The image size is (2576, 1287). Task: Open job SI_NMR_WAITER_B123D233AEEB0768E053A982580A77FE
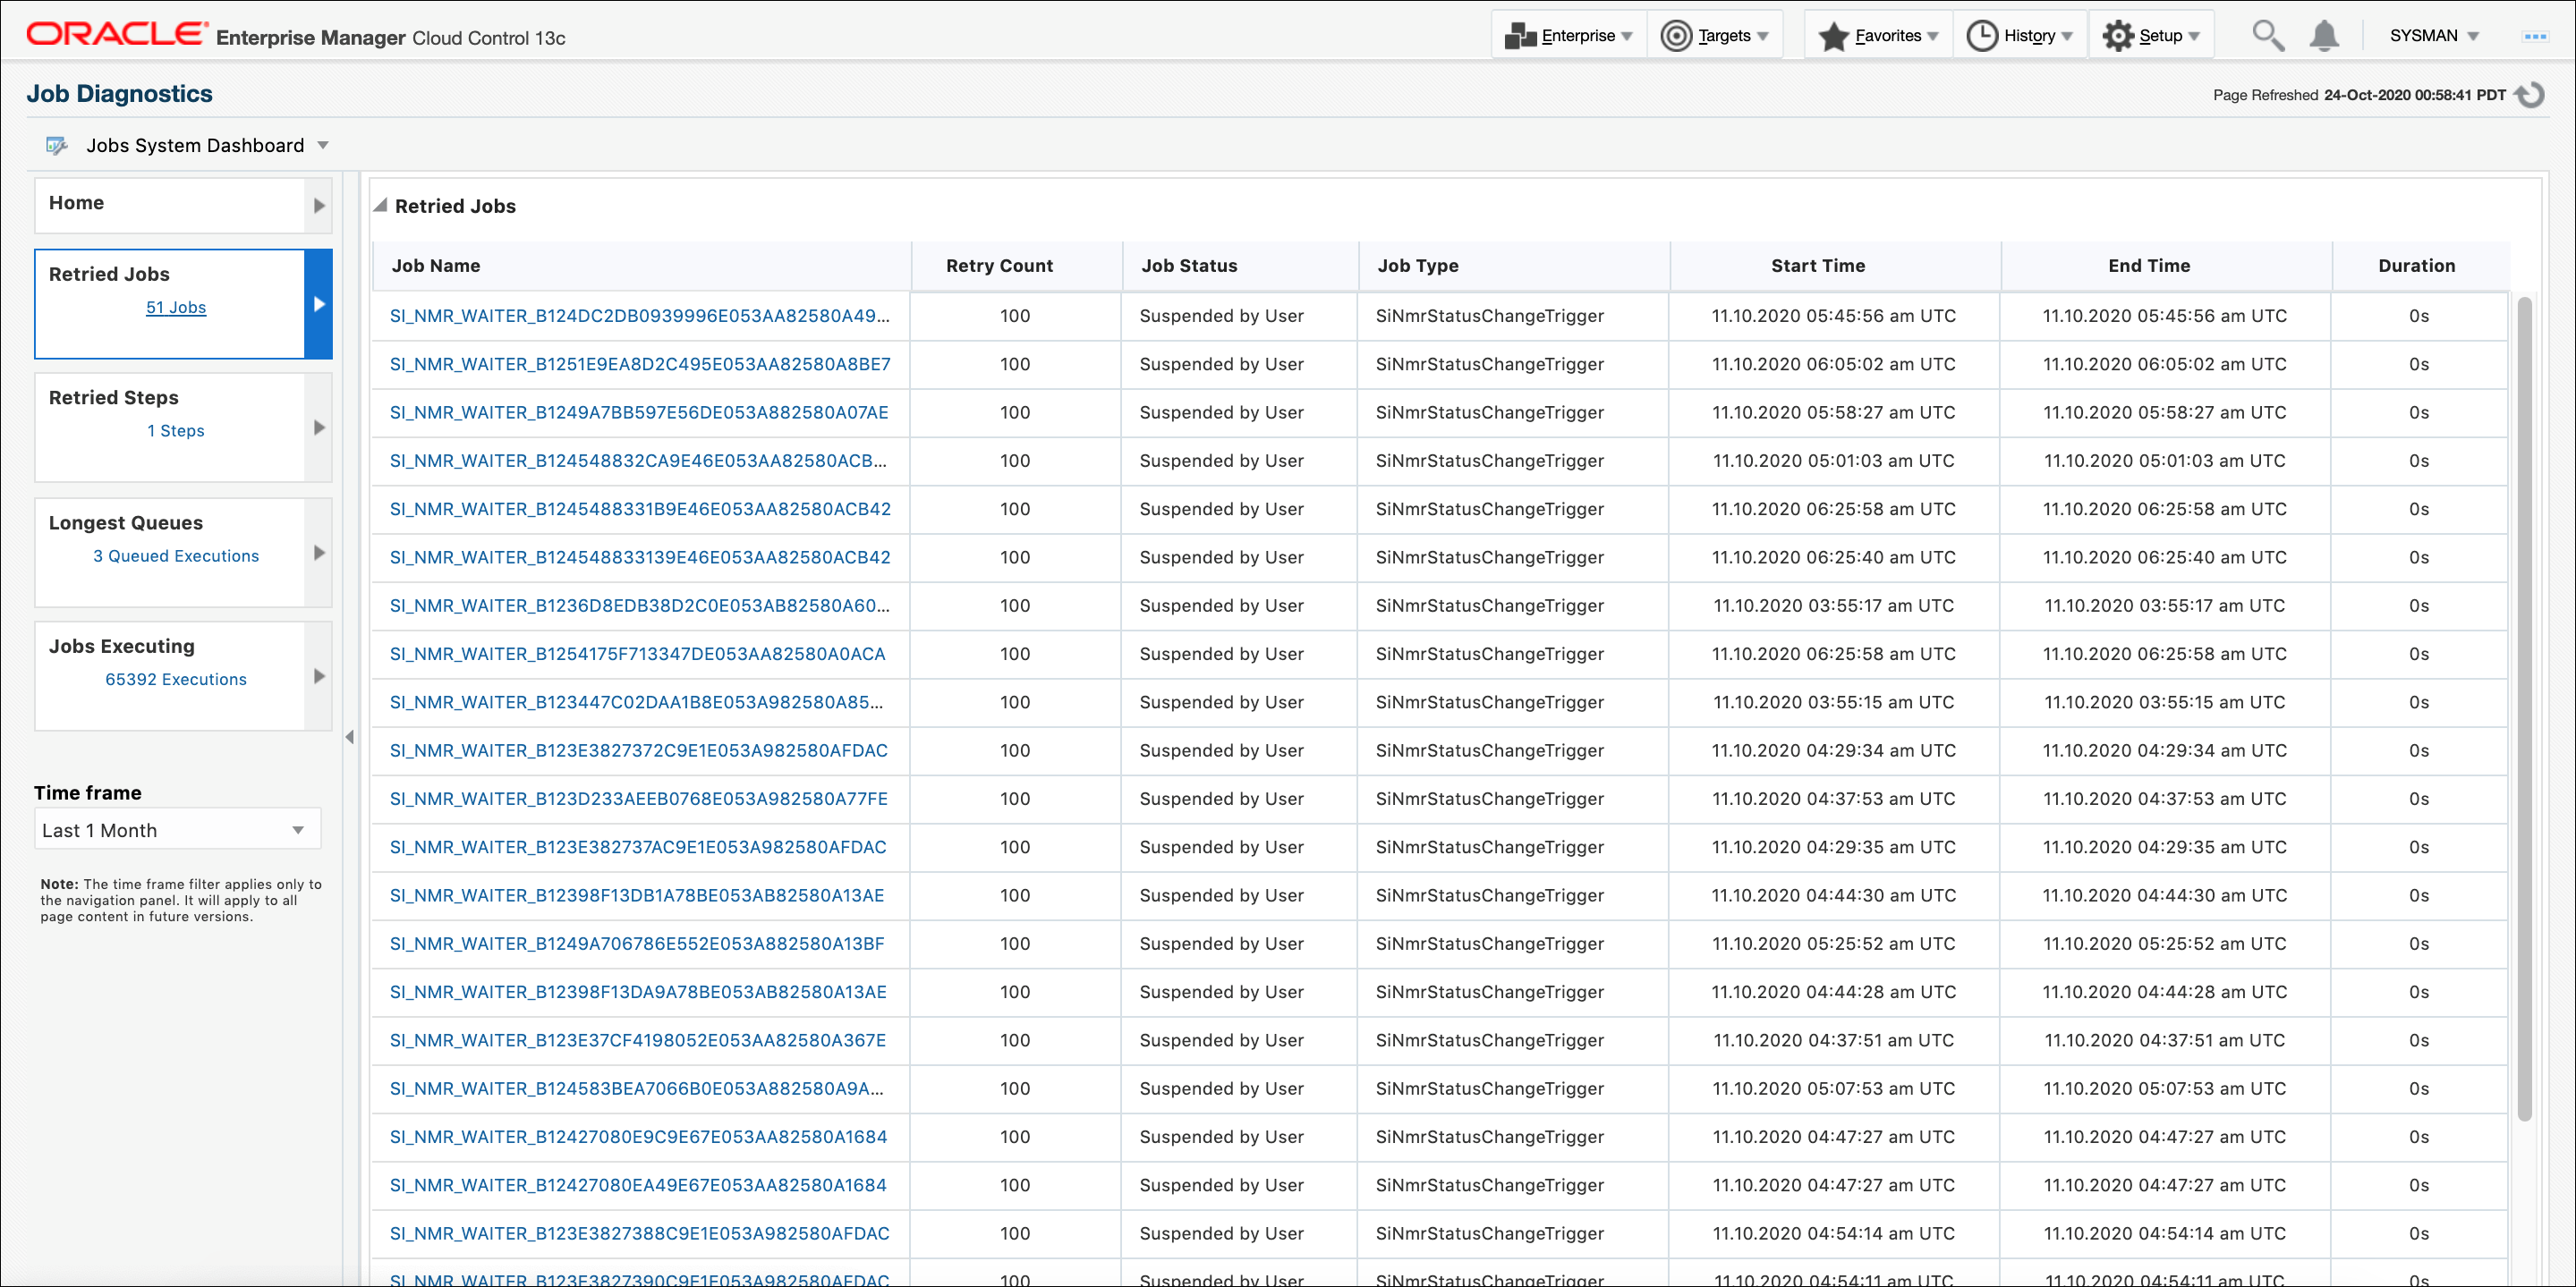coord(638,800)
